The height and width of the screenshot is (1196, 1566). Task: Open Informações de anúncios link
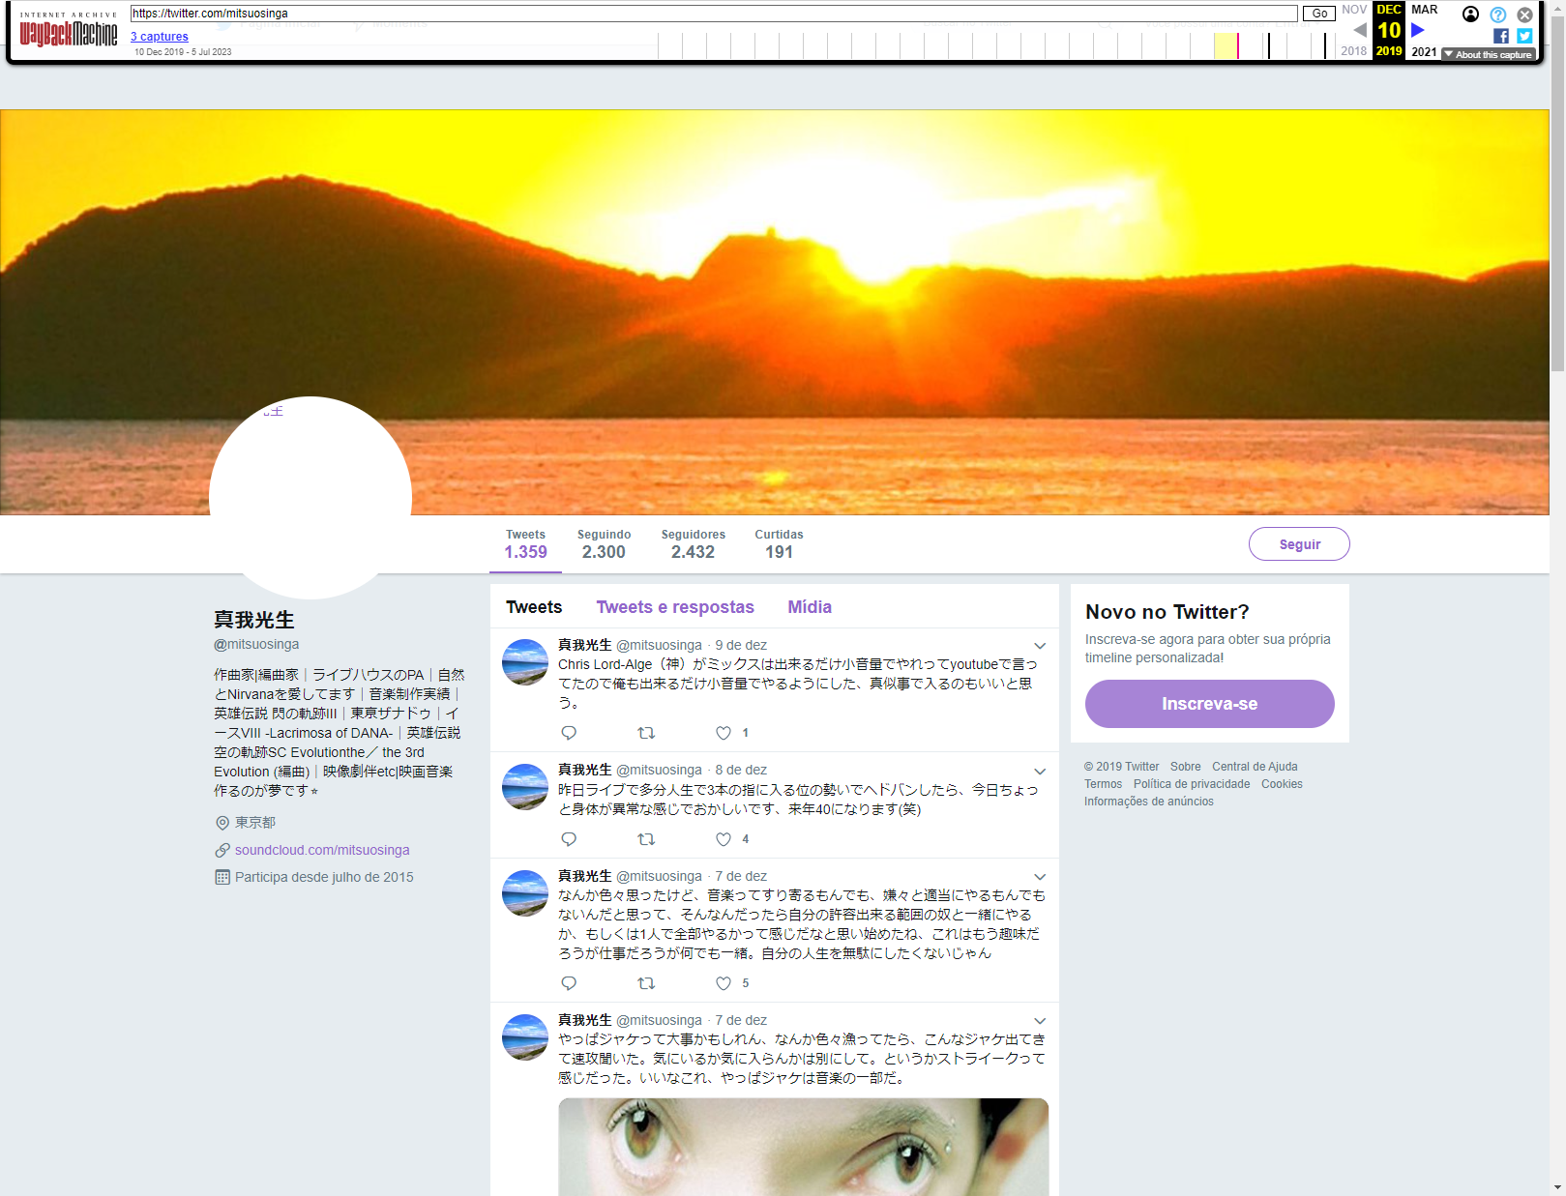pyautogui.click(x=1148, y=802)
